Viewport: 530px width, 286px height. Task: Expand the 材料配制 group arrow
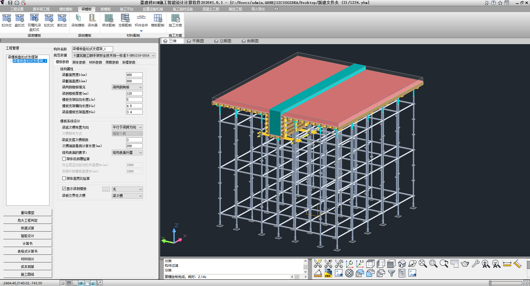141,31
